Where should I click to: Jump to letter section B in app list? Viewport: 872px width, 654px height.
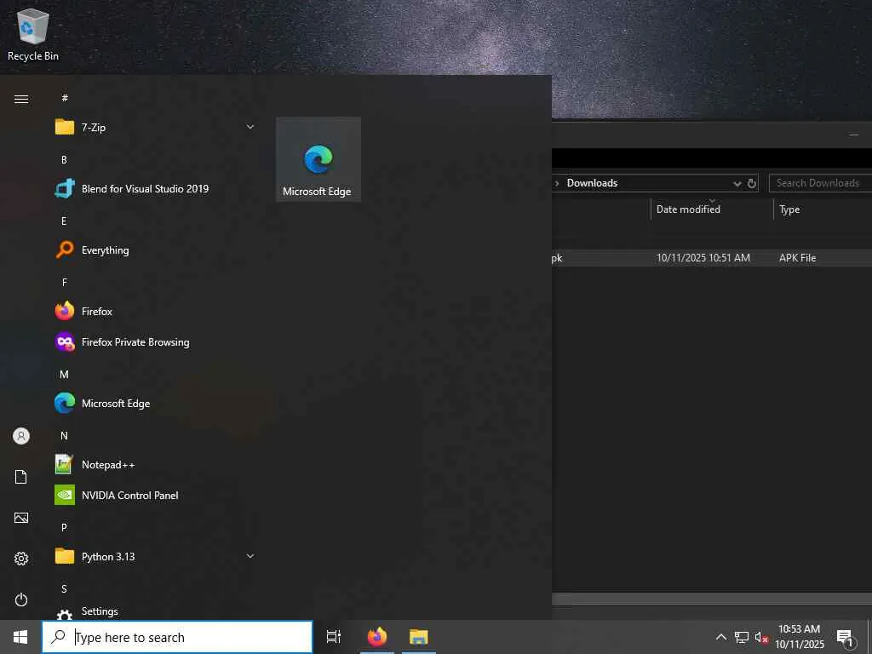pos(64,159)
